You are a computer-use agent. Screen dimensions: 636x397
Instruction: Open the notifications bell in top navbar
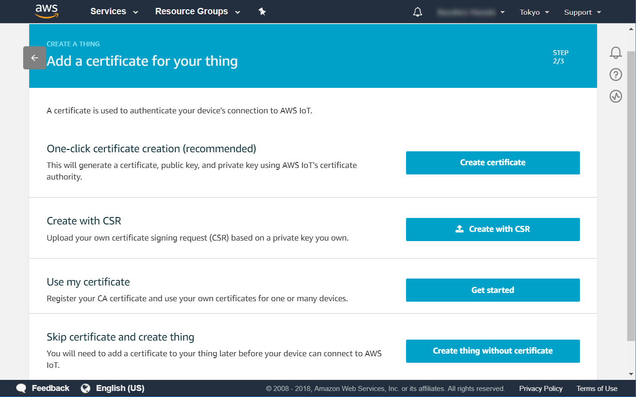click(417, 12)
